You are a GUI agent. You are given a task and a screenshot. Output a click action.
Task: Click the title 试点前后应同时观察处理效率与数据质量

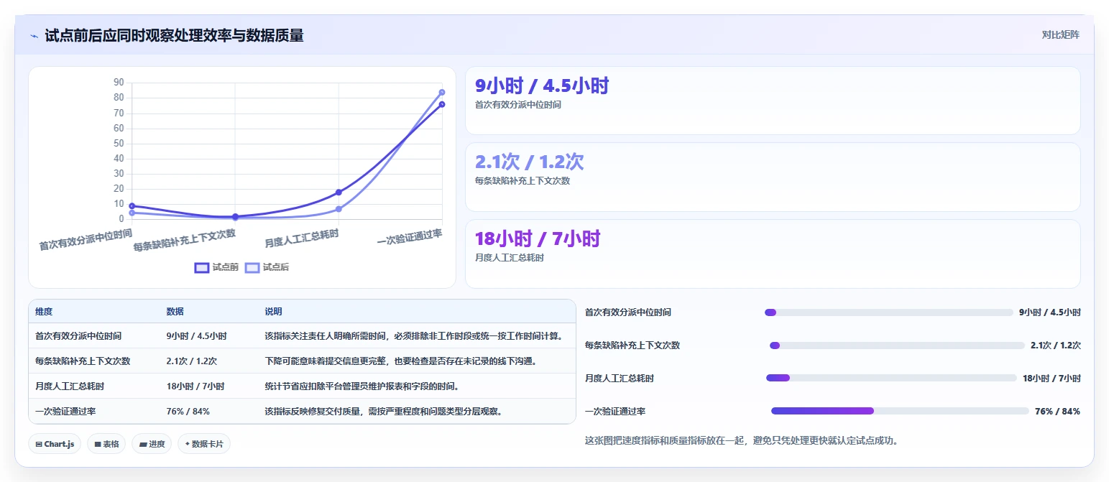pos(174,35)
